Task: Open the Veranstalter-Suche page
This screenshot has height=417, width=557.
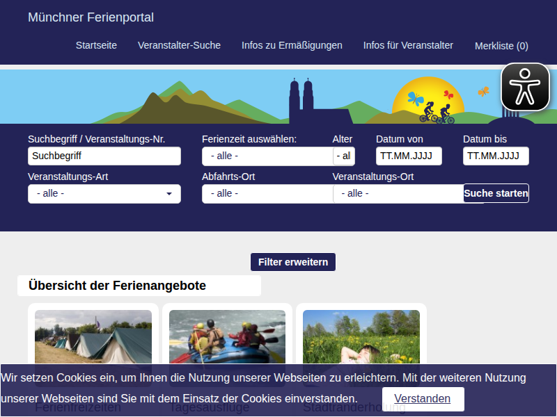Action: tap(179, 45)
